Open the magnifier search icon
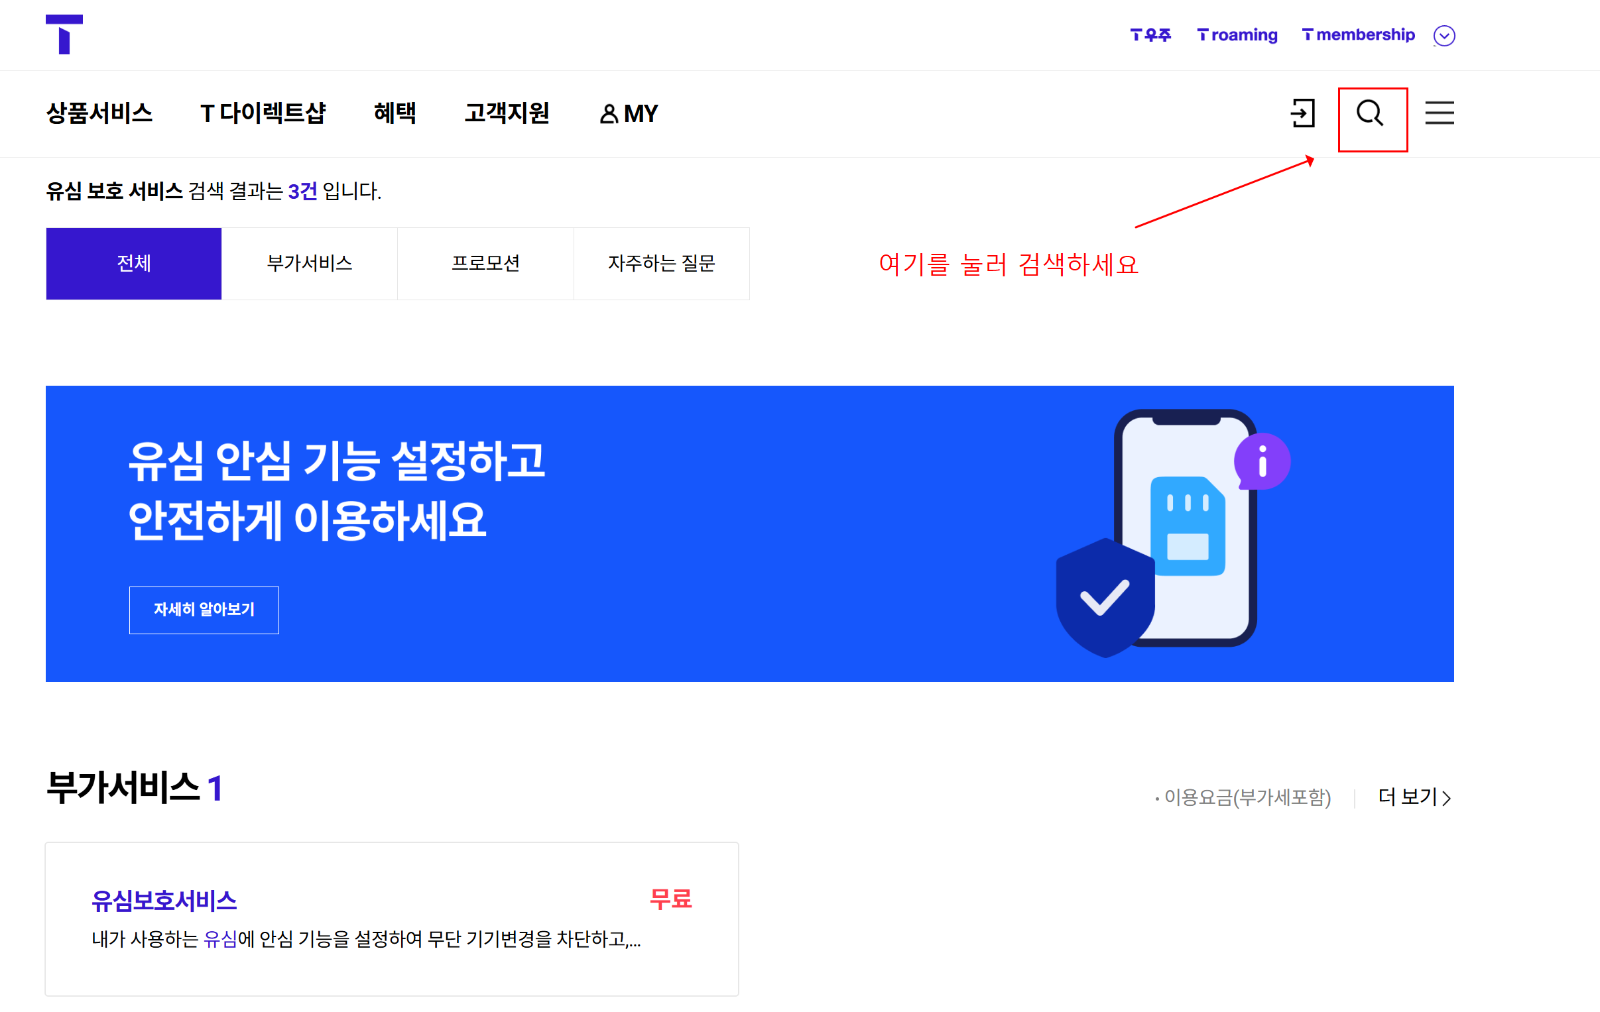Viewport: 1600px width, 1012px height. (1370, 113)
